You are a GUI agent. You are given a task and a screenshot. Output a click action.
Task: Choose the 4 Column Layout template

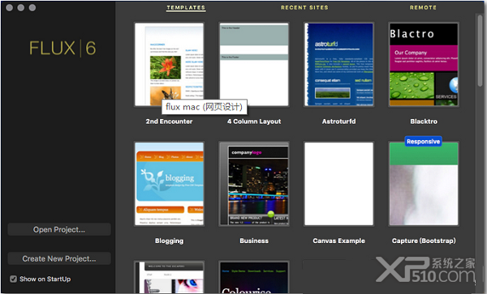[x=254, y=65]
